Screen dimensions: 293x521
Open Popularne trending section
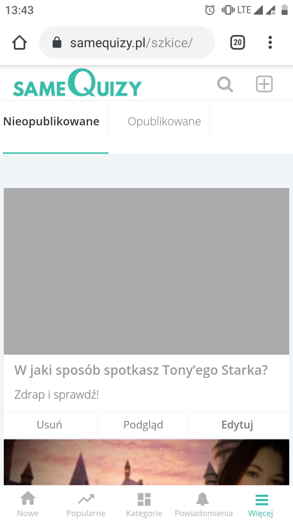[86, 504]
